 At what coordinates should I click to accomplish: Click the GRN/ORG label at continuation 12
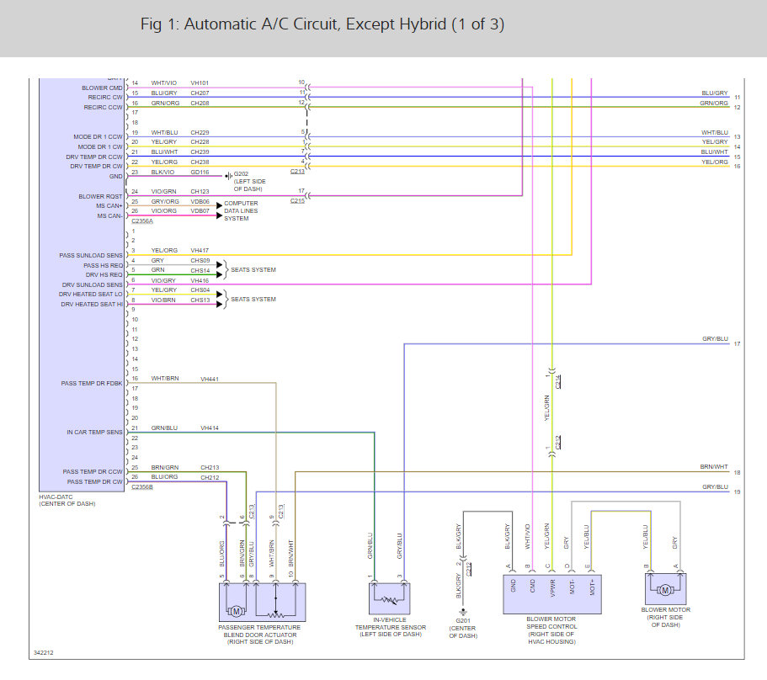(714, 104)
